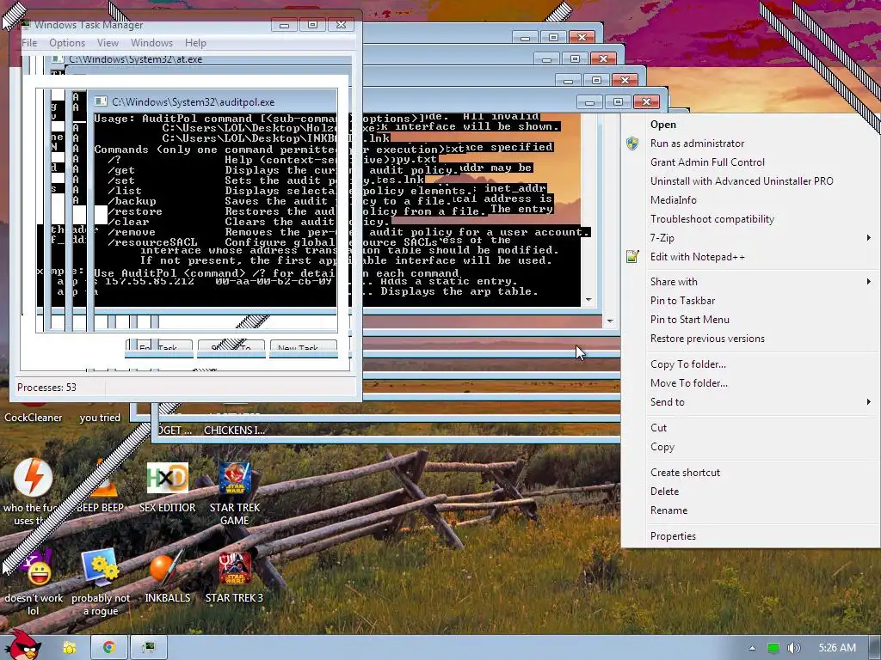Viewport: 881px width, 660px height.
Task: Select Pin to Taskbar
Action: click(x=750, y=300)
